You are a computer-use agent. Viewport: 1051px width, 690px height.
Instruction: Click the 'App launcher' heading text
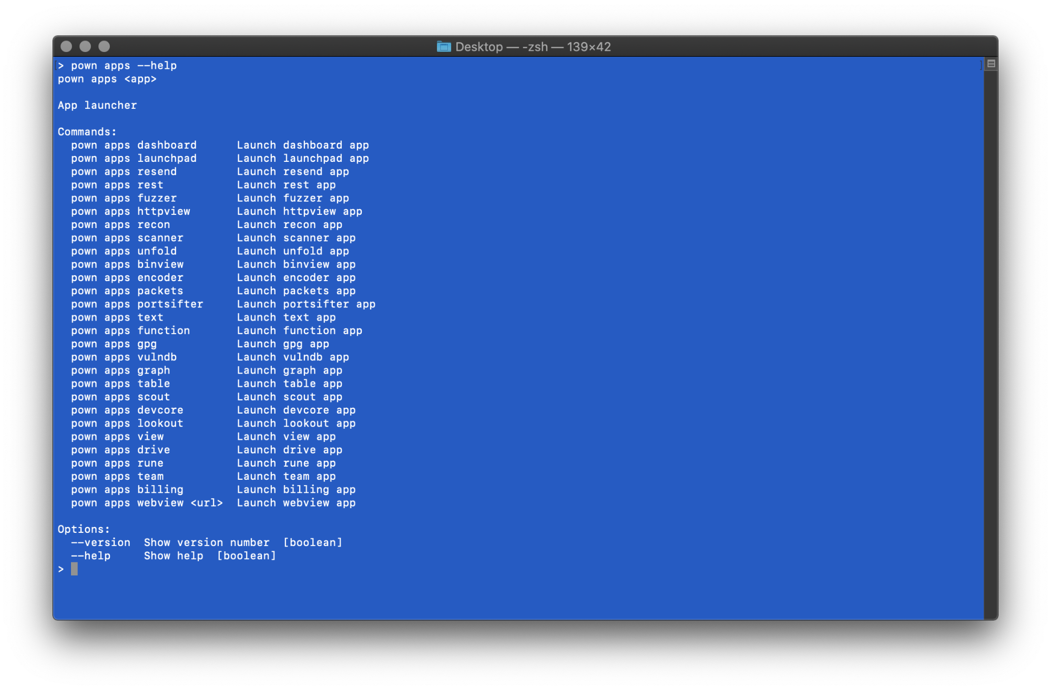tap(97, 105)
